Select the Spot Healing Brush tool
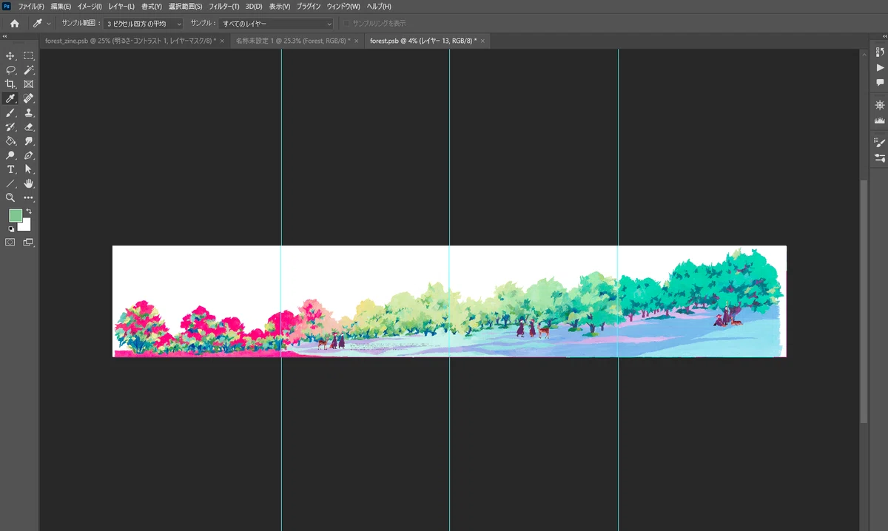This screenshot has height=531, width=888. click(x=29, y=98)
